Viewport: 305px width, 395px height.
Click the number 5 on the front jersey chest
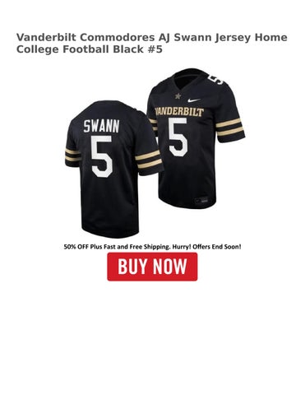coord(178,137)
